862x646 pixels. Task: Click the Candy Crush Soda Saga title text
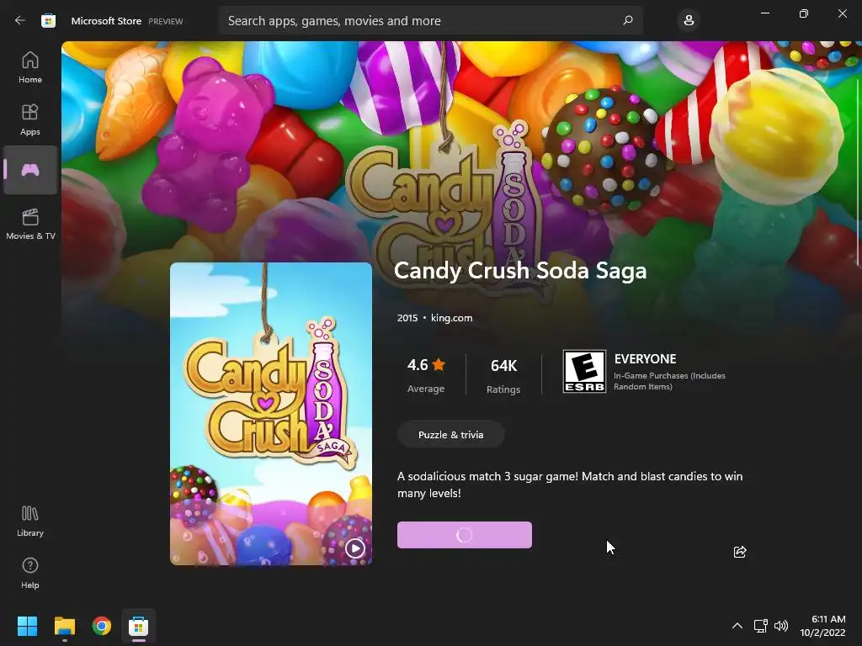[520, 271]
